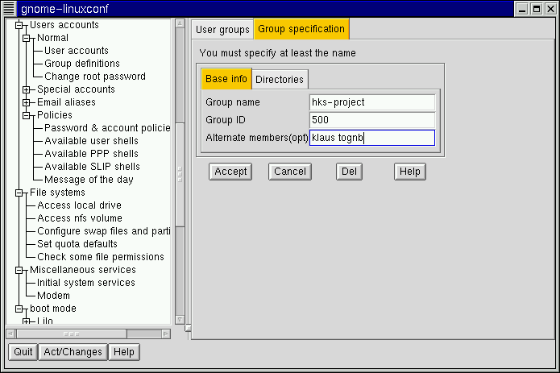Open the Directories tab
The width and height of the screenshot is (560, 373).
280,80
